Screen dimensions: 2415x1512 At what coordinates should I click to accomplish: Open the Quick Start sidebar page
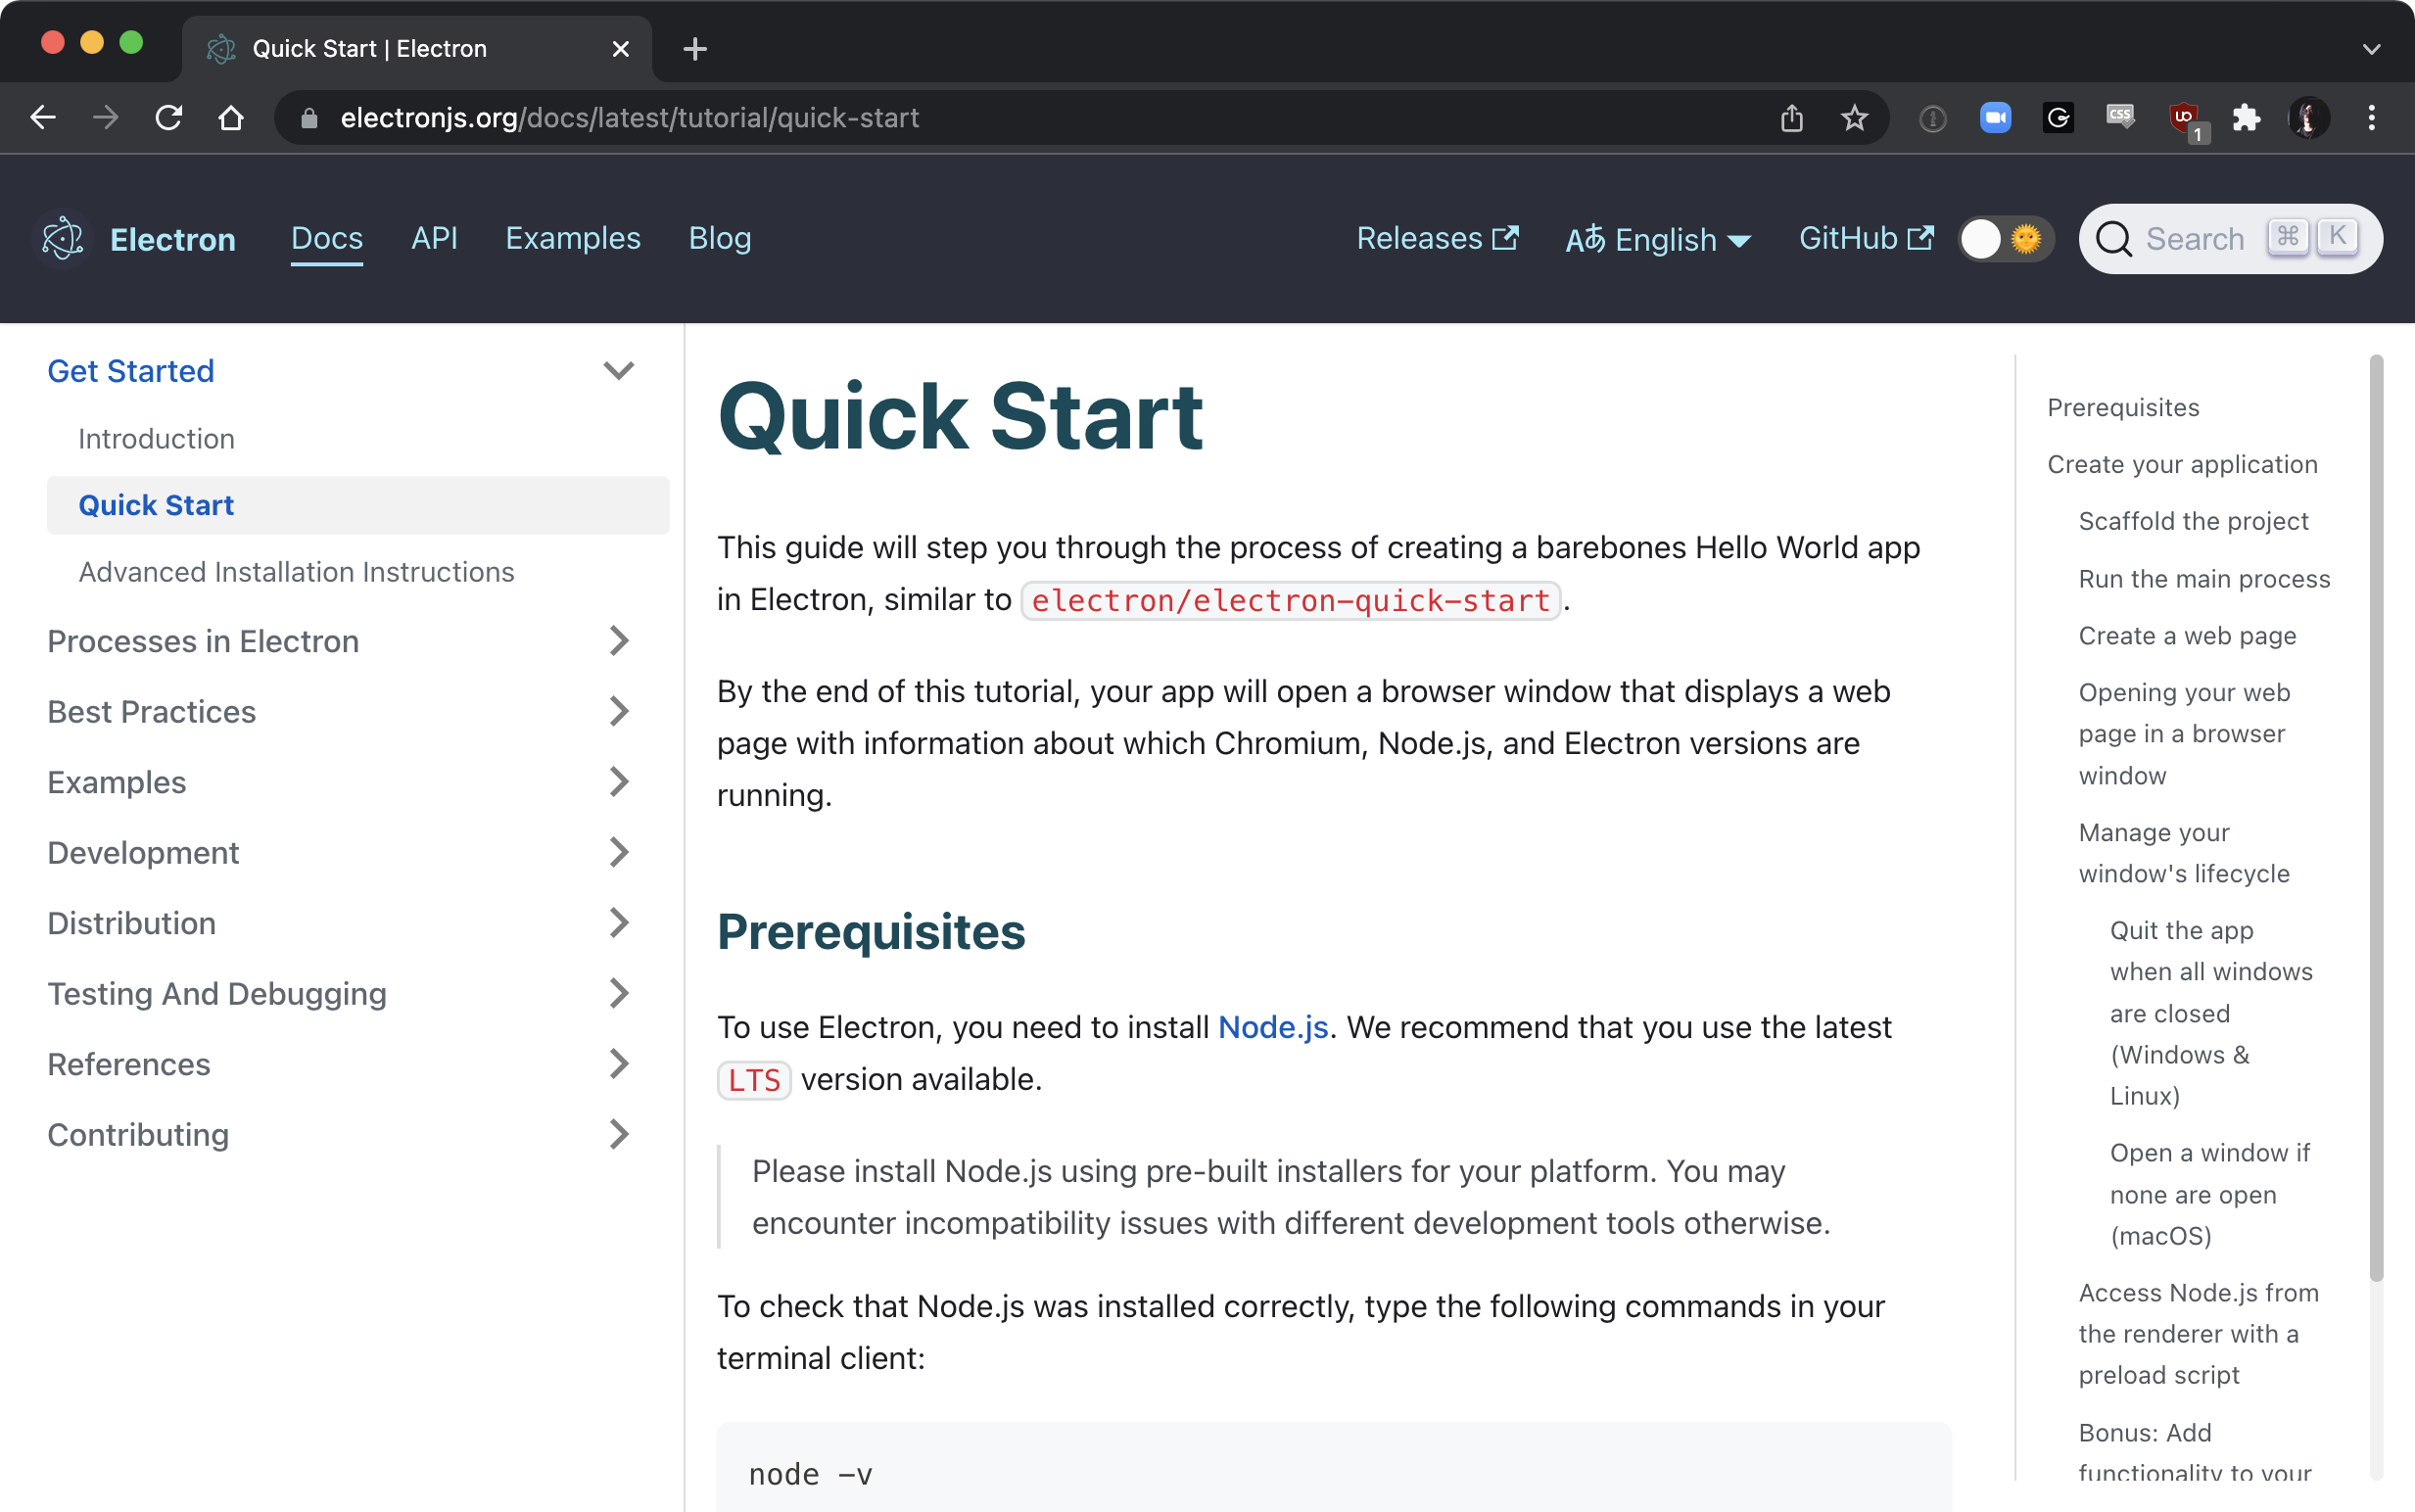pyautogui.click(x=358, y=505)
